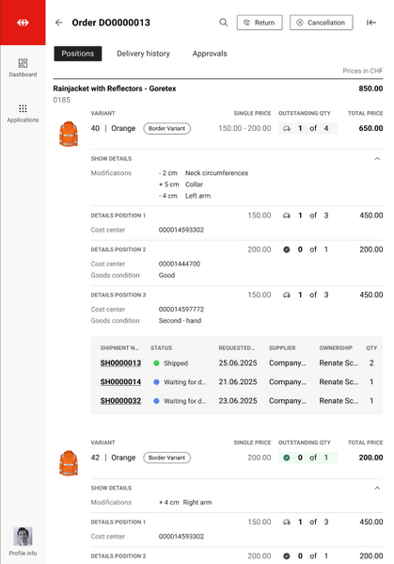Viewport: 394px width, 564px height.
Task: Select the Positions tab
Action: tap(78, 54)
